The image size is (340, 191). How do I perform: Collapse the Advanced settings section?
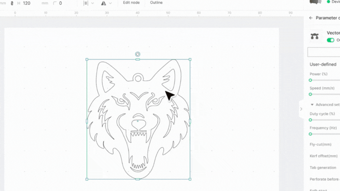tap(312, 105)
